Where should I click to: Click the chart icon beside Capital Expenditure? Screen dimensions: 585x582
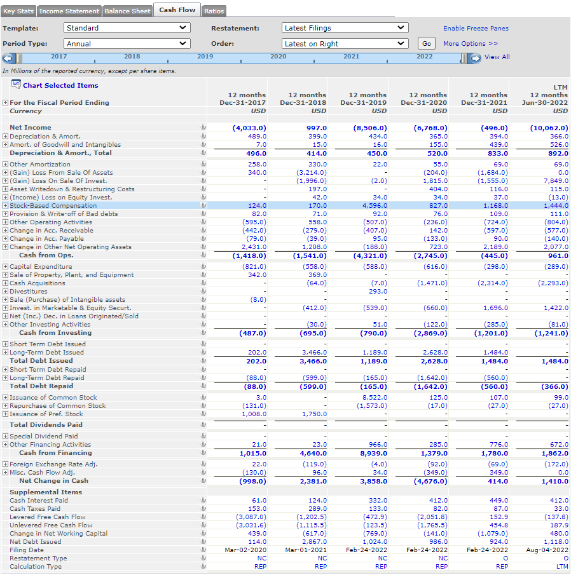[x=202, y=266]
